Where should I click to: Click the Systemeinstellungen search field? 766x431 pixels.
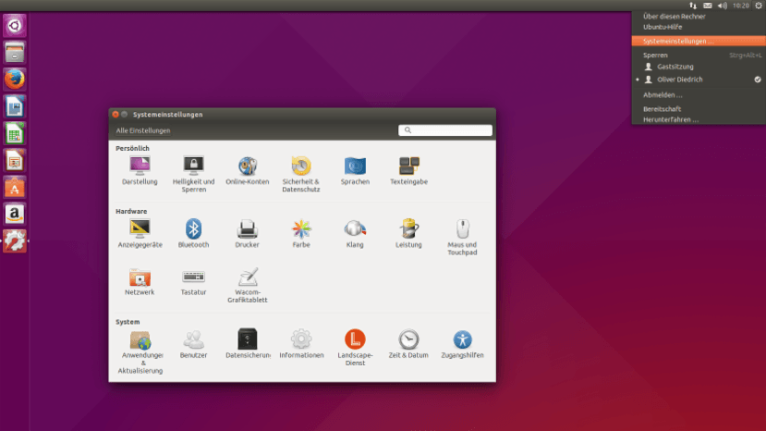[x=445, y=130]
